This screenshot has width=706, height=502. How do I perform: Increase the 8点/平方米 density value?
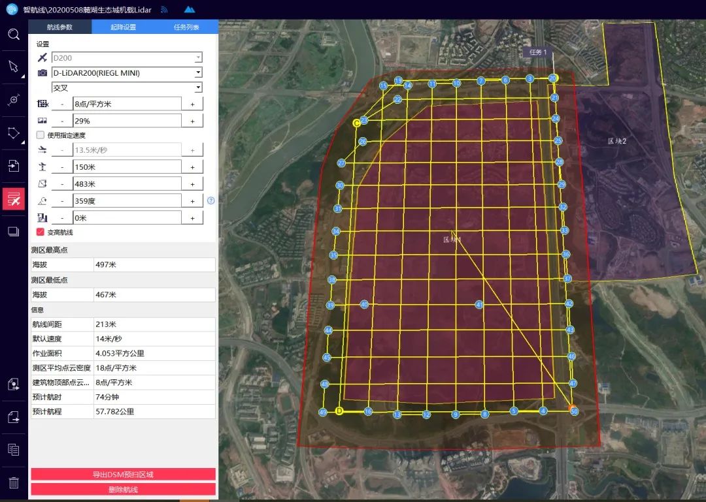click(193, 104)
